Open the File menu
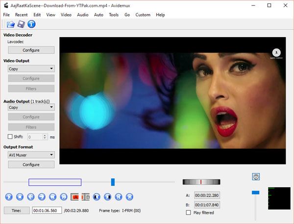The width and height of the screenshot is (294, 224). (6, 15)
